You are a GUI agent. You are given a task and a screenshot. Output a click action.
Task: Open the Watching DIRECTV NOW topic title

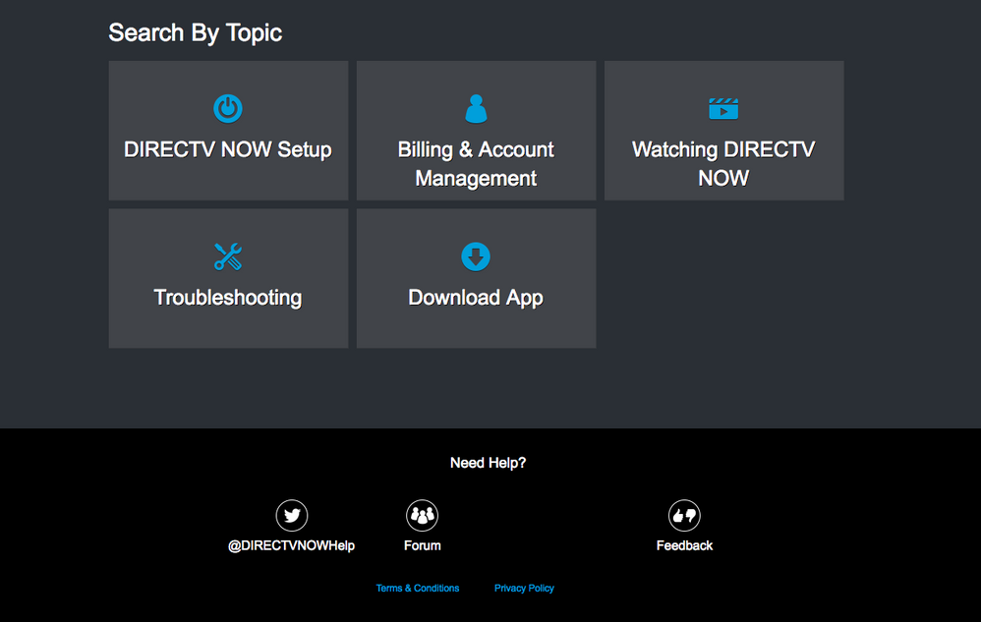(x=723, y=164)
